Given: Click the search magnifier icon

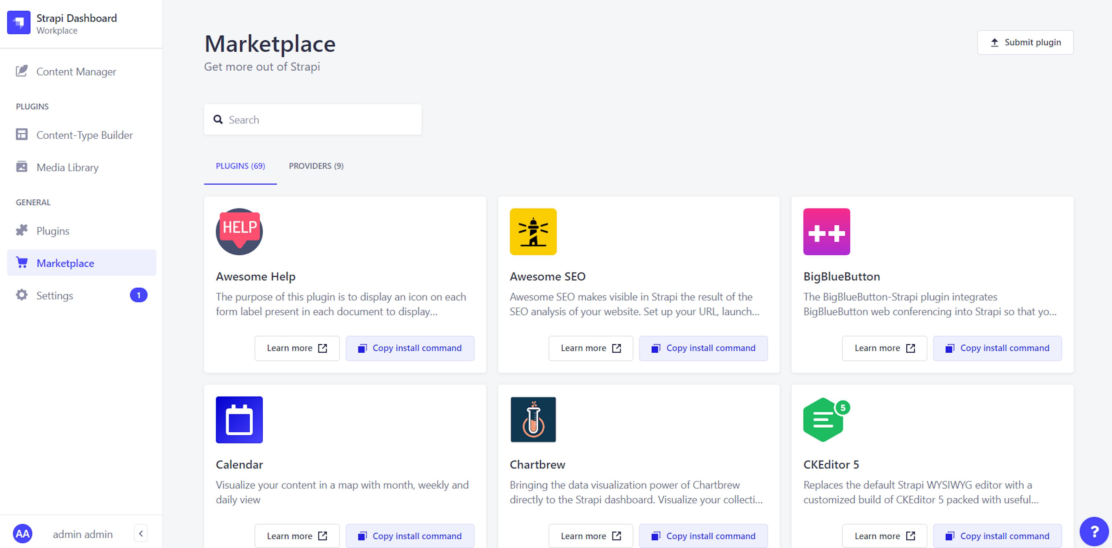Looking at the screenshot, I should point(218,120).
